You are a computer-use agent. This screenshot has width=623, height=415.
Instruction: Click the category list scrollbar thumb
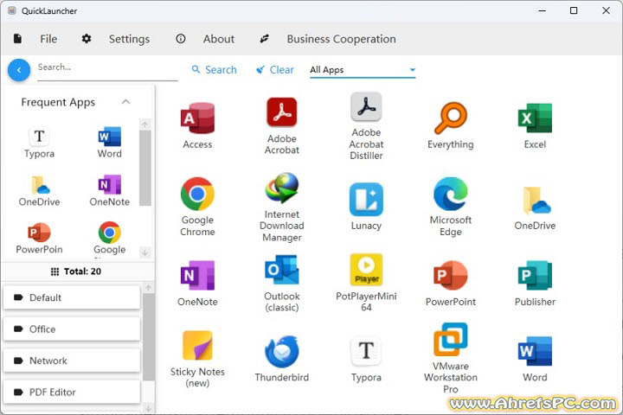149,337
